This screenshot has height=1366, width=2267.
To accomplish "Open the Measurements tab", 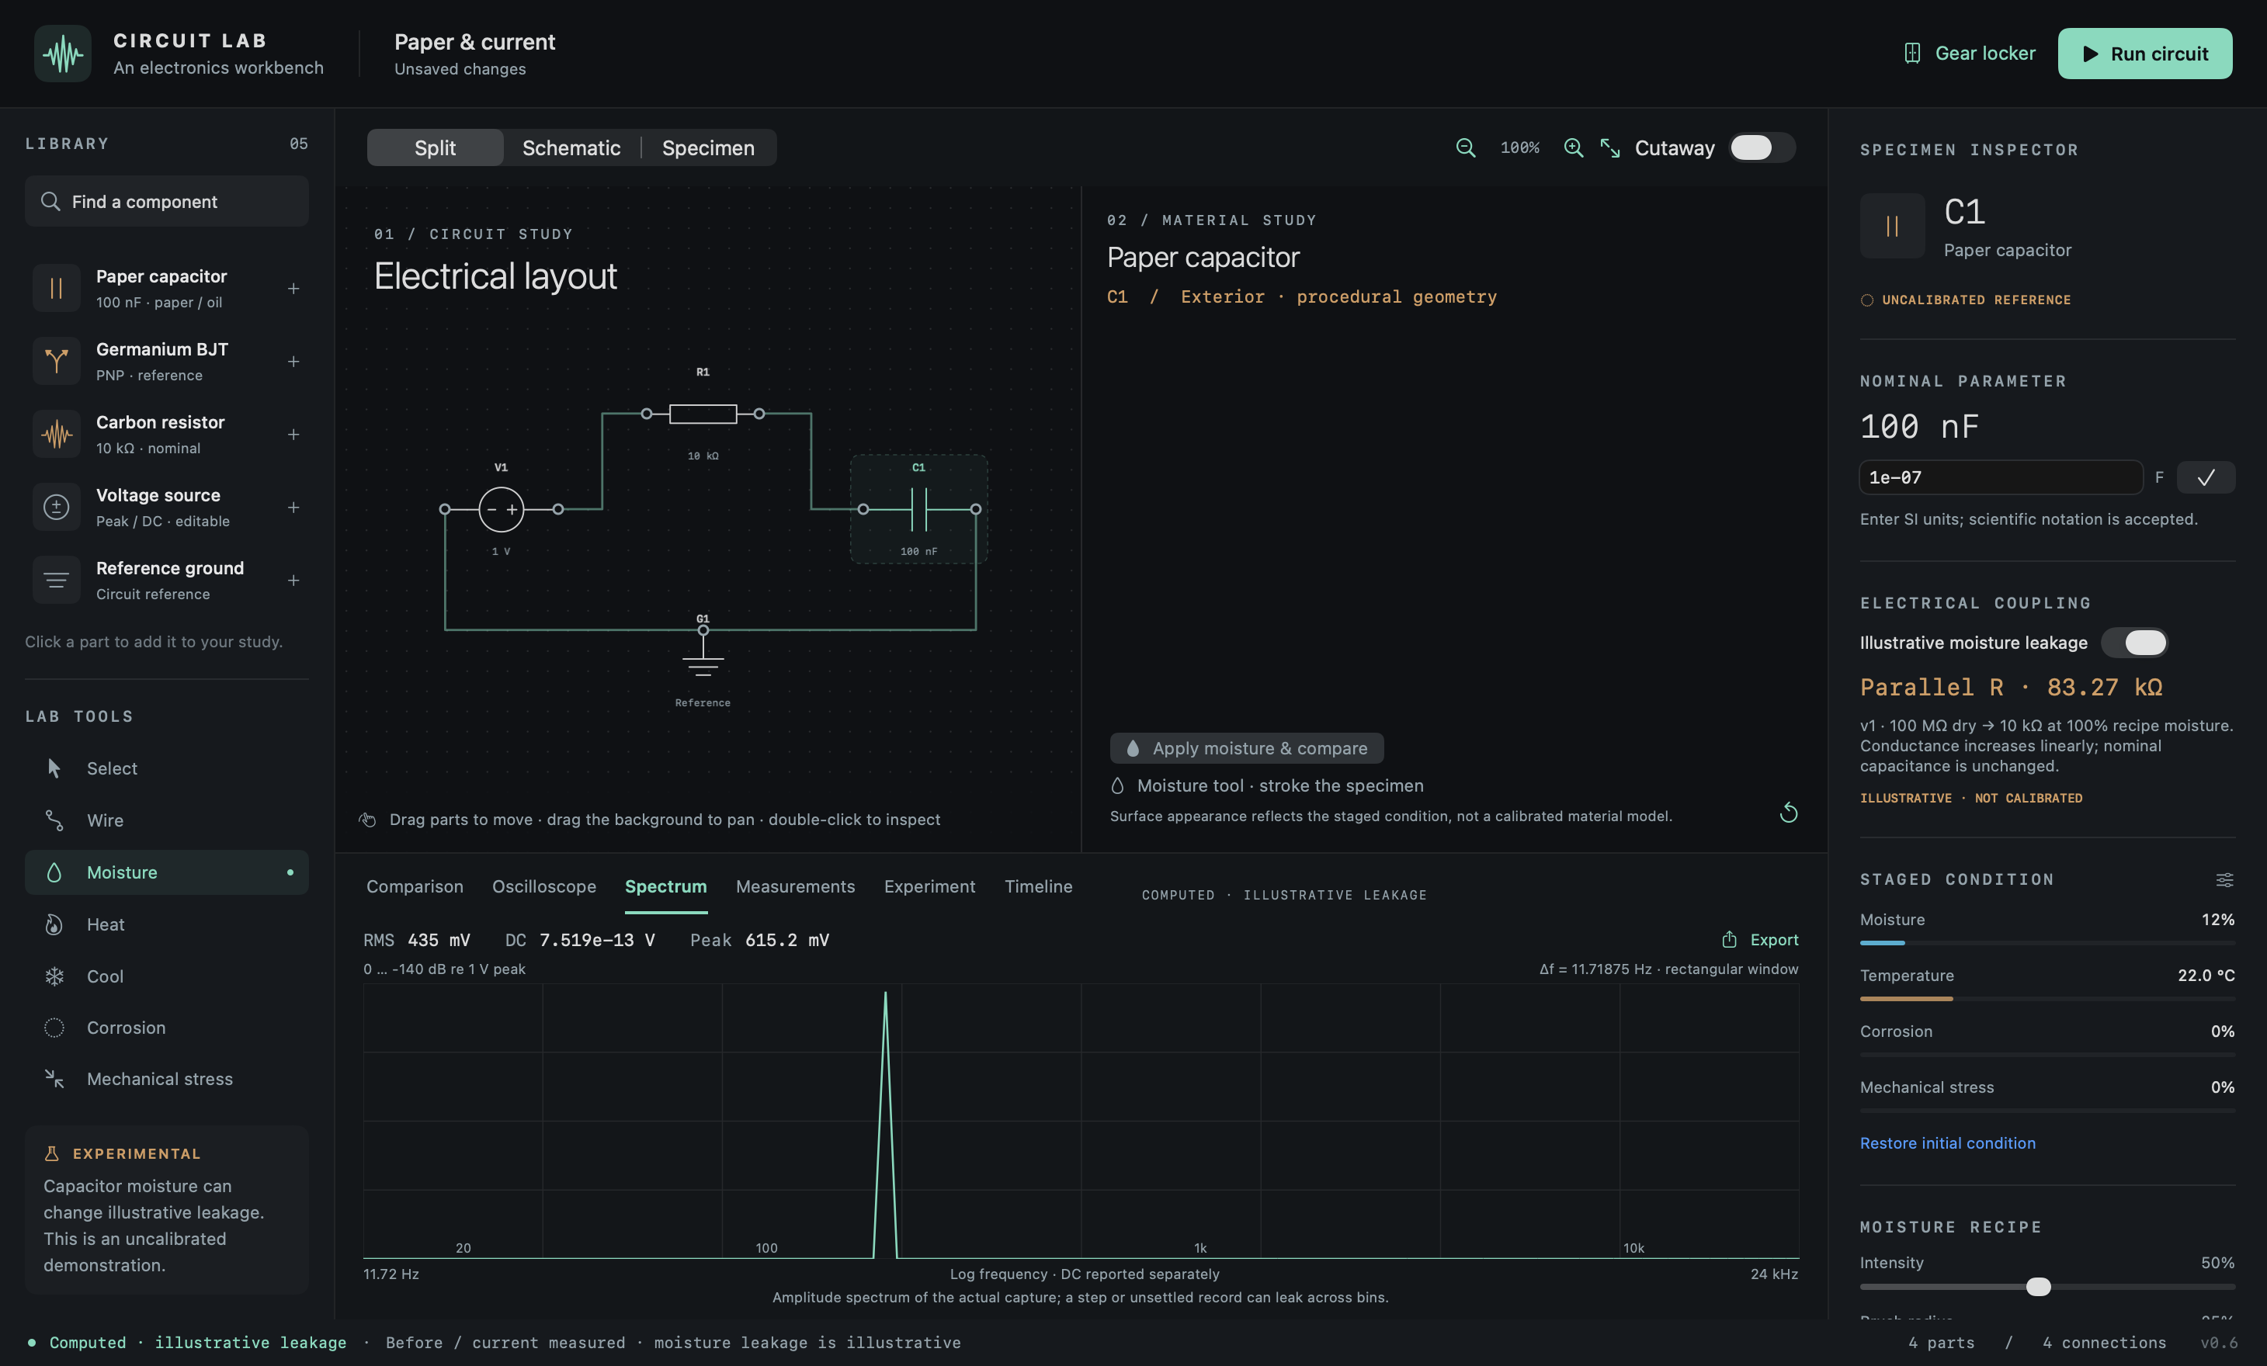I will (x=796, y=887).
